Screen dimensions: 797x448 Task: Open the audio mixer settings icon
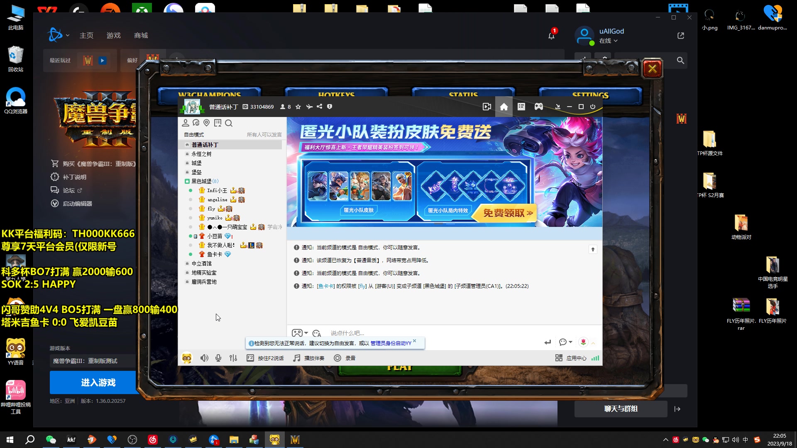tap(233, 358)
